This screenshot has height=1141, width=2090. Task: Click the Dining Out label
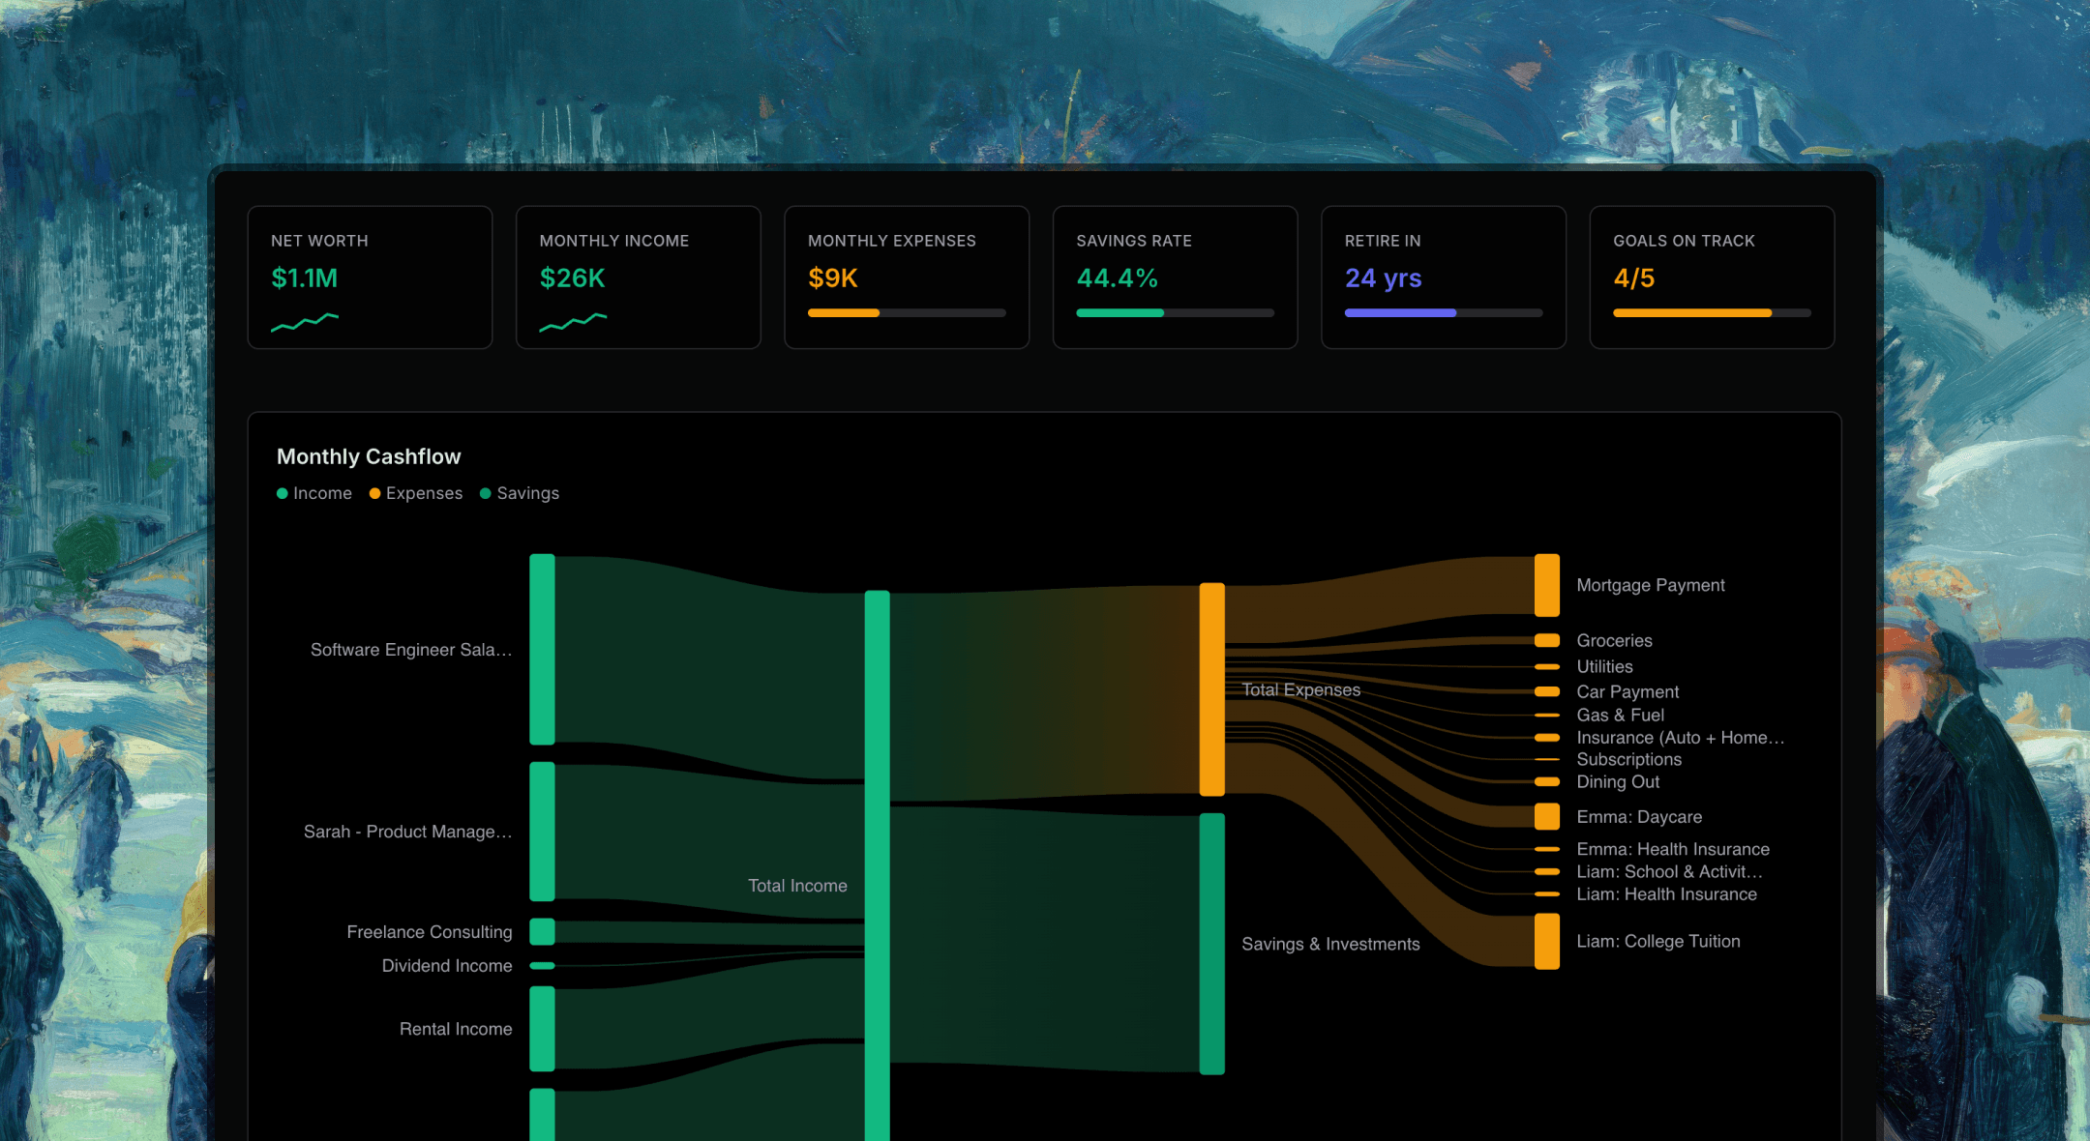[1618, 781]
